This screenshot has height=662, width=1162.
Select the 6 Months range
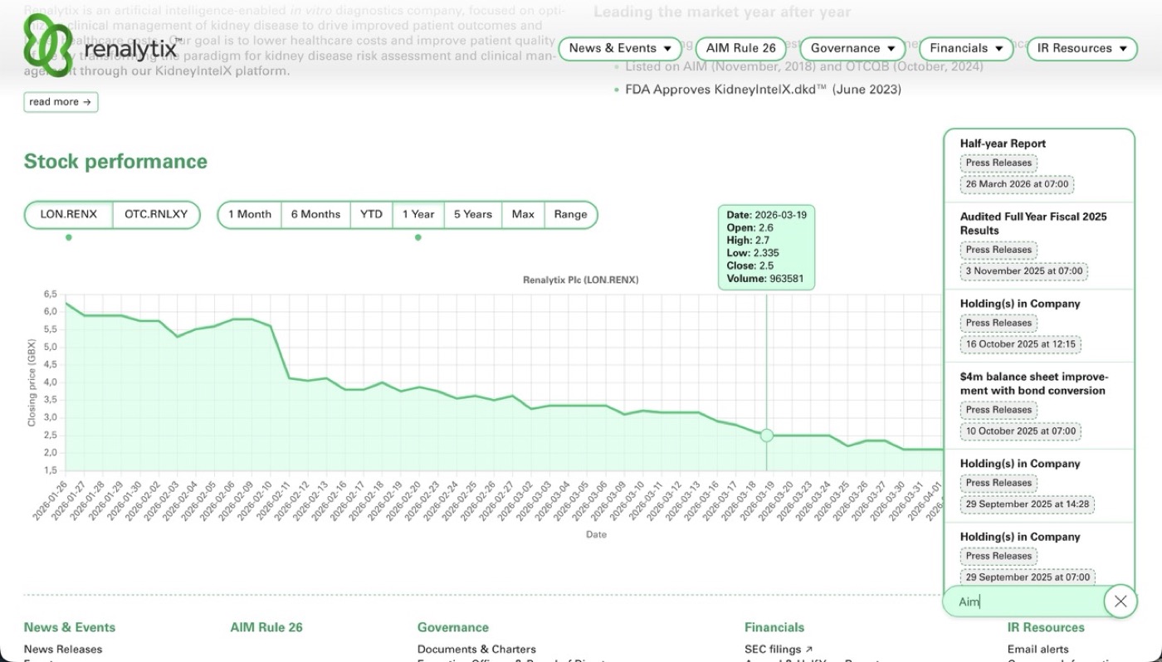click(x=315, y=214)
